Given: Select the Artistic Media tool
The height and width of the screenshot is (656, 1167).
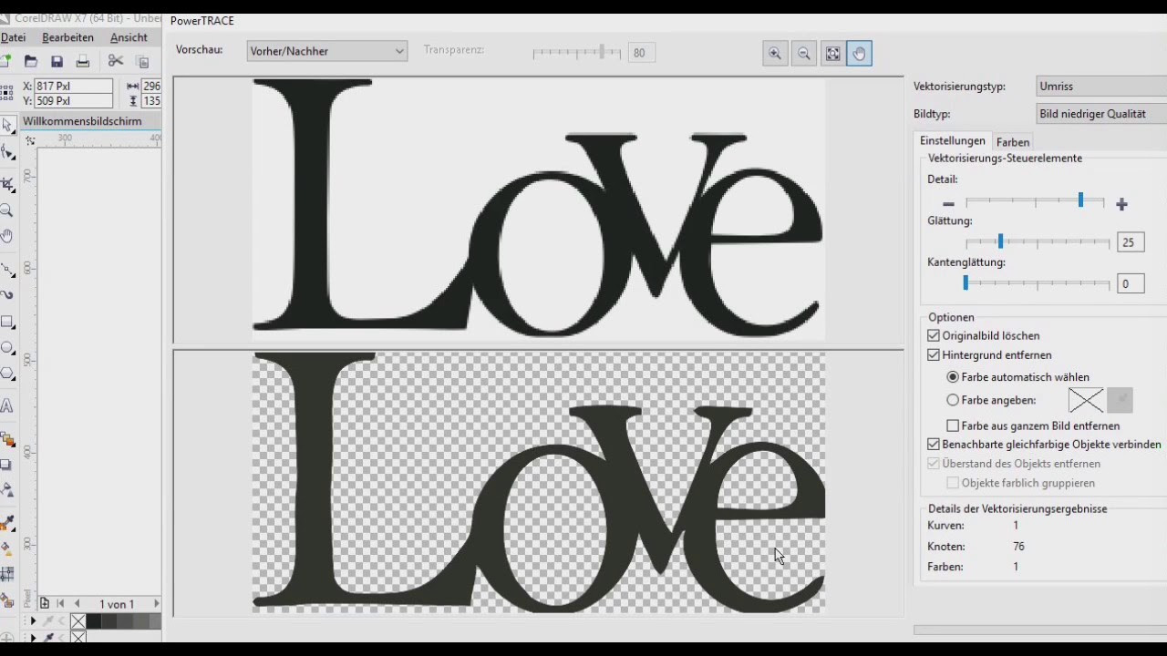Looking at the screenshot, I should (7, 294).
